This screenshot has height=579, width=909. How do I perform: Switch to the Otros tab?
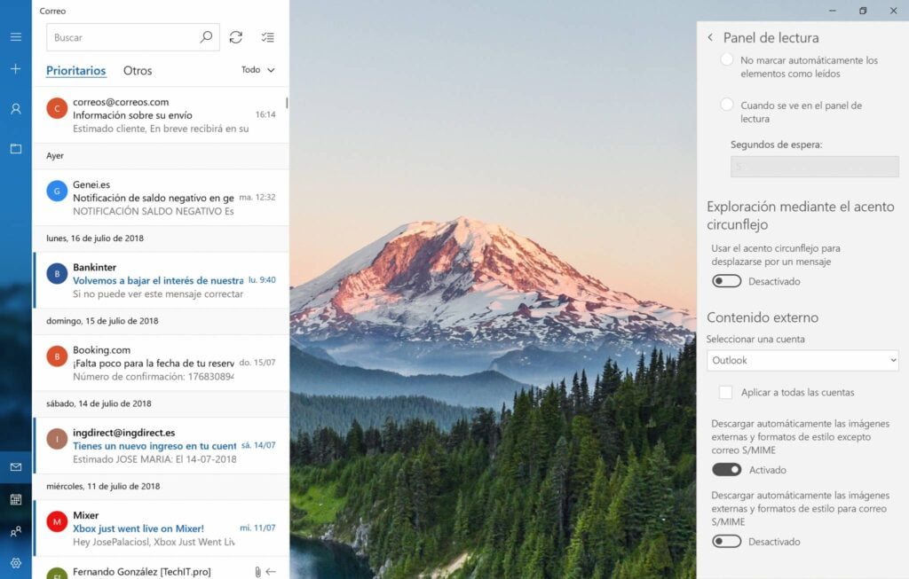coord(138,71)
